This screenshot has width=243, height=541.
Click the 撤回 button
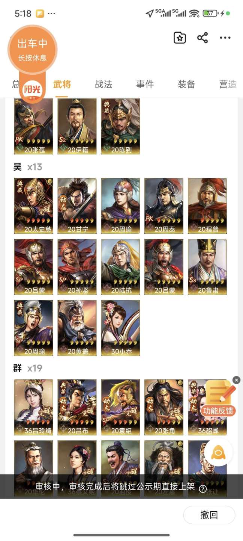[x=209, y=515]
